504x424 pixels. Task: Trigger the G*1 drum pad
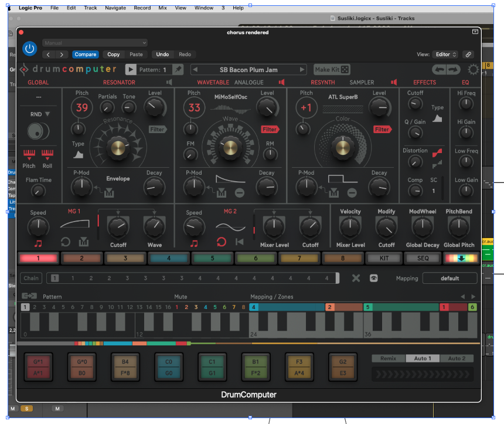coord(38,367)
